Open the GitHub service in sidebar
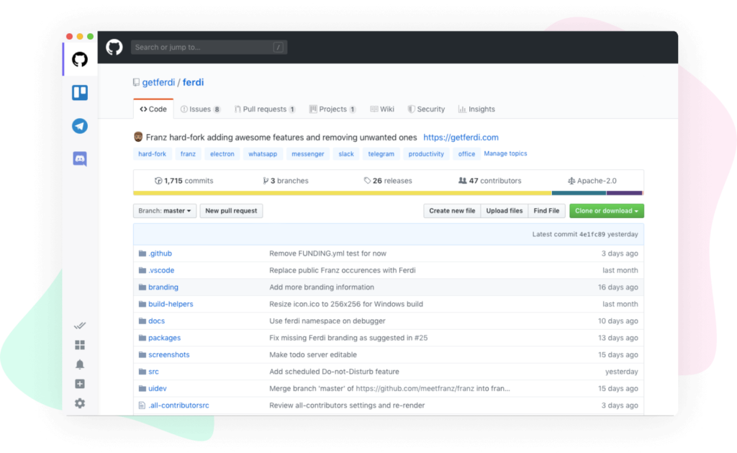Screen dimensions: 737x453 (x=80, y=60)
